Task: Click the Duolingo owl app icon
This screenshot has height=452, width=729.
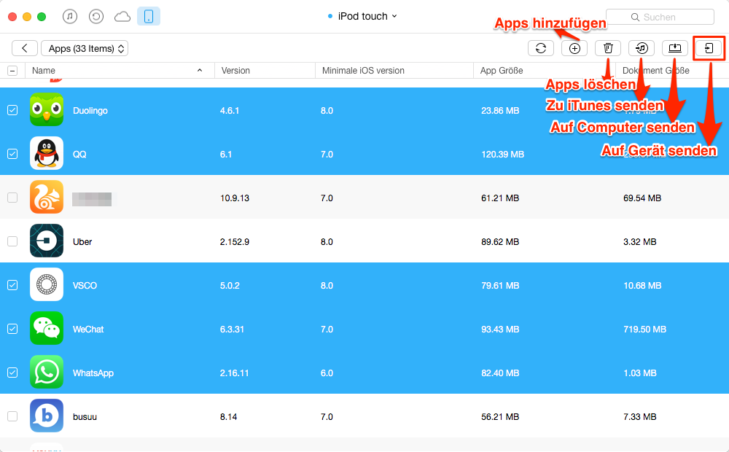Action: click(47, 110)
